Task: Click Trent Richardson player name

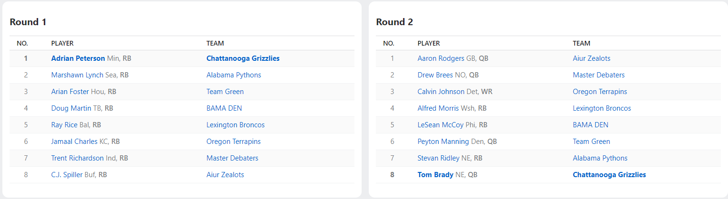Action: tap(77, 158)
